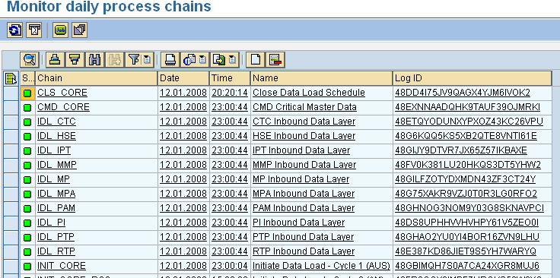Click the green status icon for CMD_CORE

coord(27,108)
